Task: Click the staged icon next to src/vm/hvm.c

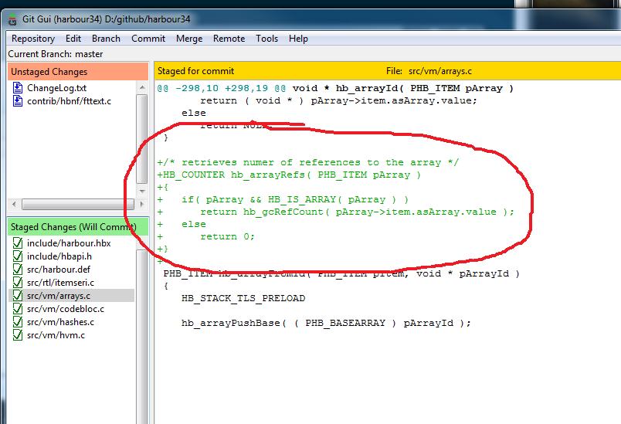Action: (x=19, y=335)
